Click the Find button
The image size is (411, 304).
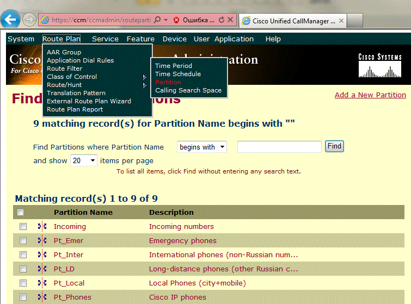[x=334, y=146]
